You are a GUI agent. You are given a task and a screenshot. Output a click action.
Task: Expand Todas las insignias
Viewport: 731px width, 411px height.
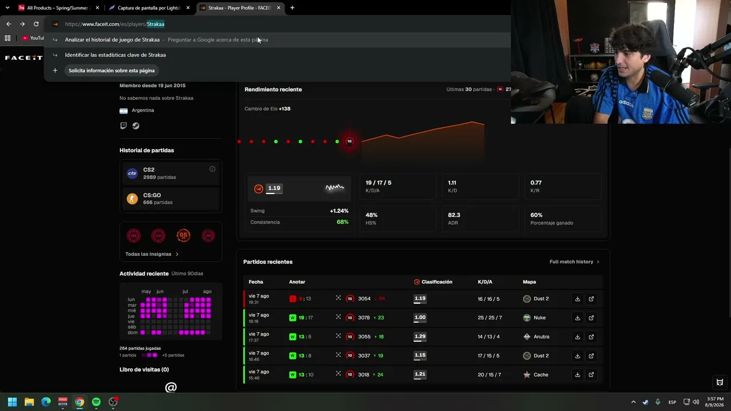tap(152, 254)
